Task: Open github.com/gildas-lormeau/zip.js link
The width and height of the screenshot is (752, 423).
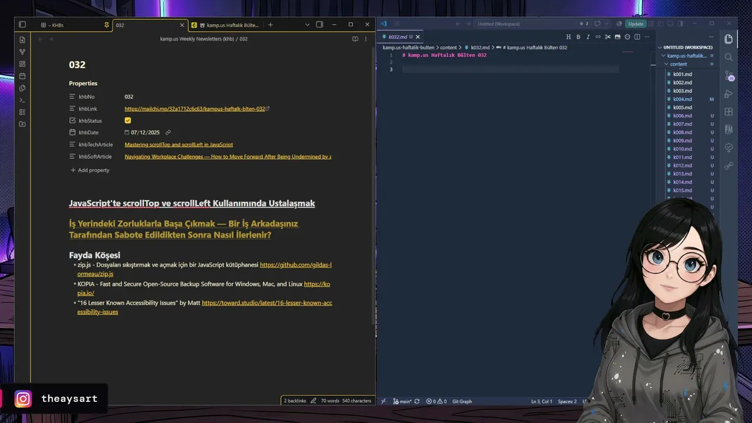Action: pyautogui.click(x=205, y=269)
